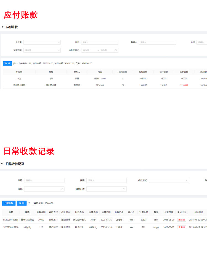Click the sdfgg remark cell
Image resolution: width=207 pixels, height=277 pixels.
click(156, 227)
